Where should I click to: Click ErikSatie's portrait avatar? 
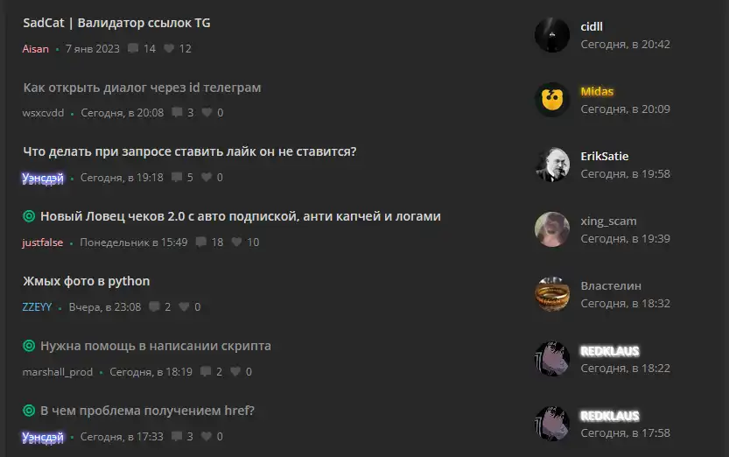tap(552, 165)
